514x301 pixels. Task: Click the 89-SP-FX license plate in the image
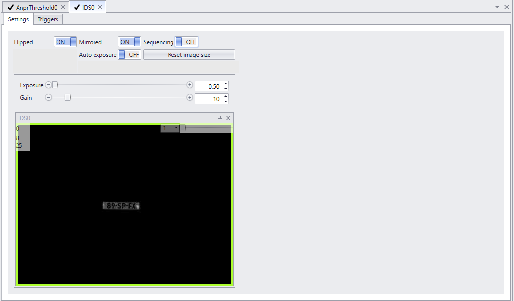click(x=121, y=206)
